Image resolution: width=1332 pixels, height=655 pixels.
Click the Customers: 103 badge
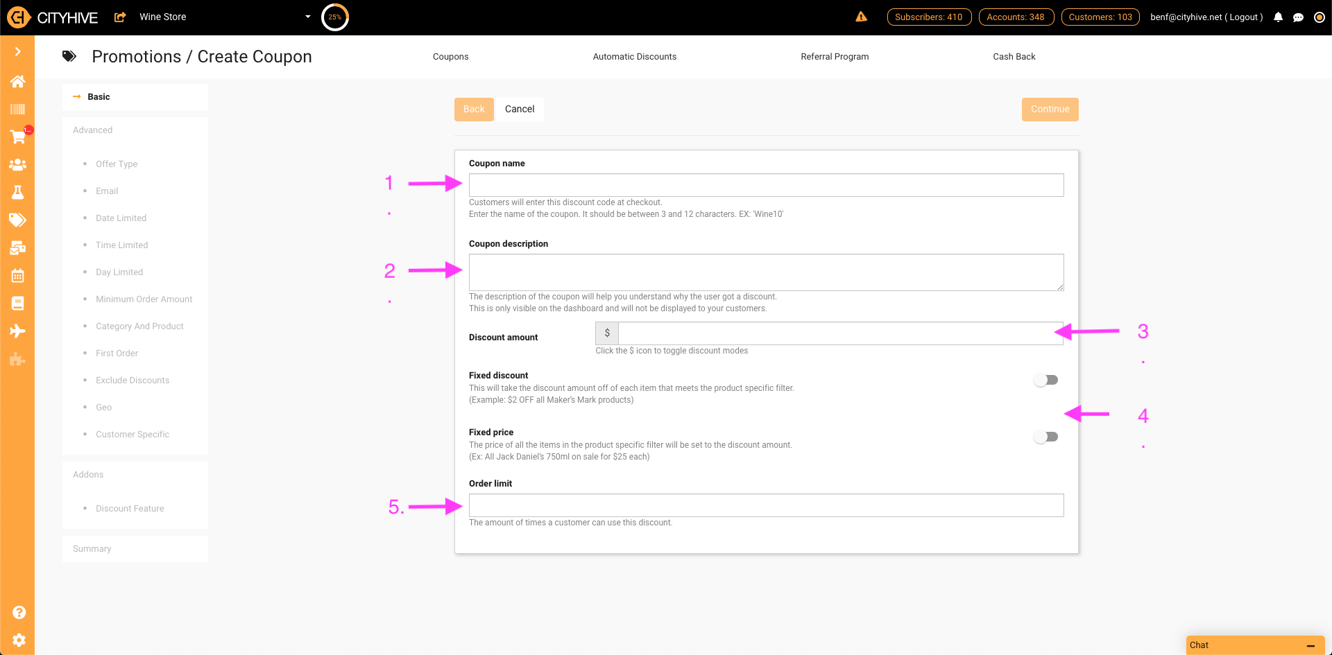coord(1100,17)
